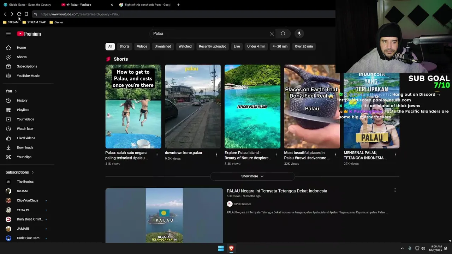The image size is (452, 254).
Task: Open options menu for 'Explore Palau Island' short
Action: click(276, 155)
